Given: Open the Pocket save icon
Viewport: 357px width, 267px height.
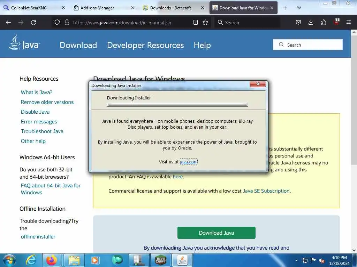Looking at the screenshot, I should tap(298, 22).
